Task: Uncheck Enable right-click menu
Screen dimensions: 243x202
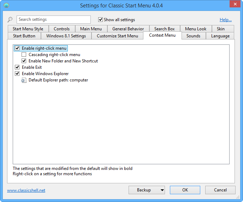Action: pyautogui.click(x=17, y=48)
